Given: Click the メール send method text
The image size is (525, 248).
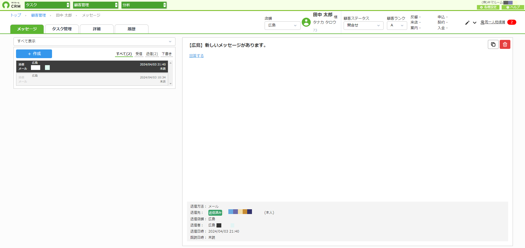Looking at the screenshot, I should (213, 206).
